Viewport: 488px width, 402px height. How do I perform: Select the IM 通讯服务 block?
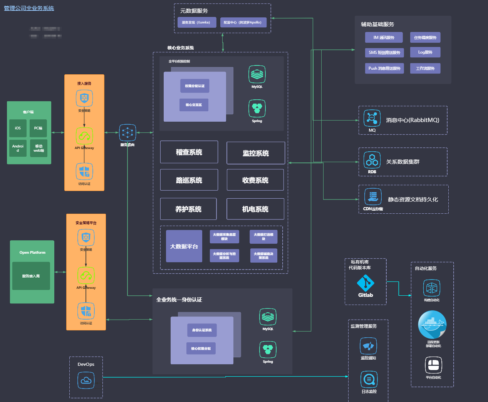point(384,37)
